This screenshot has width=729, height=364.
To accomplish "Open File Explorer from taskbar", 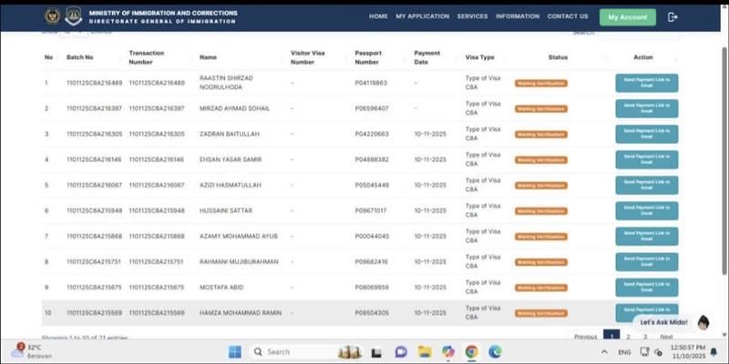I will [424, 351].
